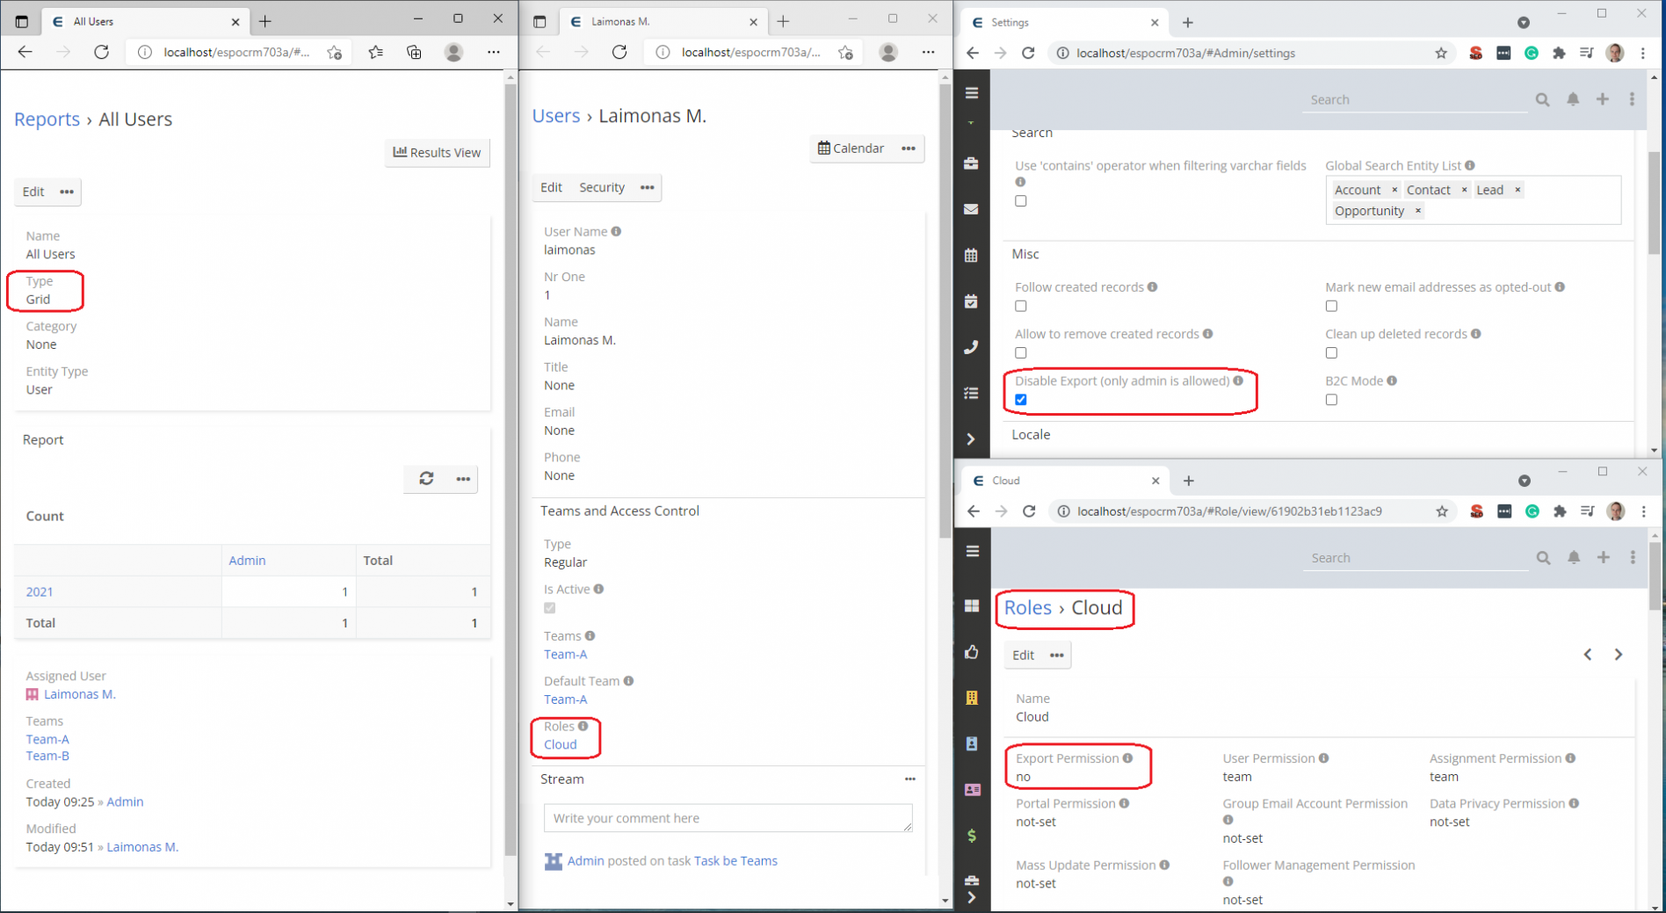The height and width of the screenshot is (913, 1666).
Task: Click the quick create plus icon in Settings
Action: pyautogui.click(x=1603, y=99)
